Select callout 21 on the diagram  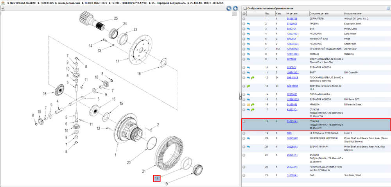tap(143, 171)
